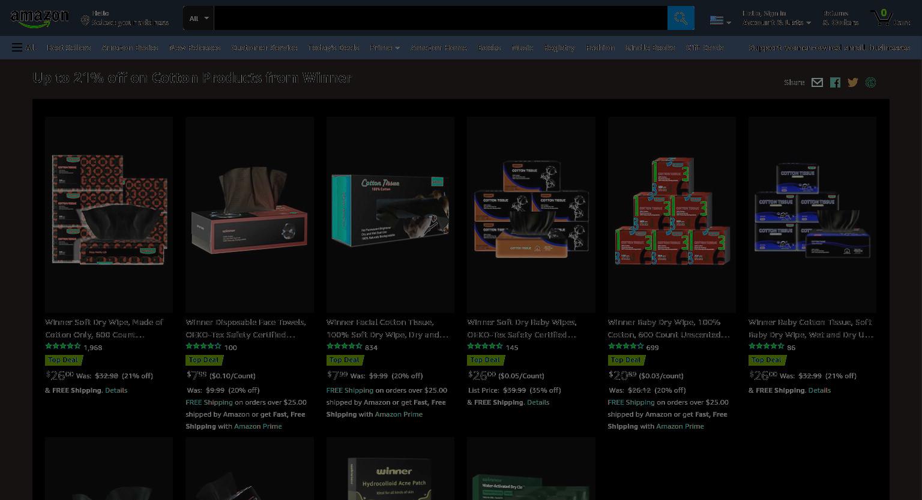Click Top Deal badge on Soft Dry Wipe
Screen dimensions: 922x500
coord(64,360)
